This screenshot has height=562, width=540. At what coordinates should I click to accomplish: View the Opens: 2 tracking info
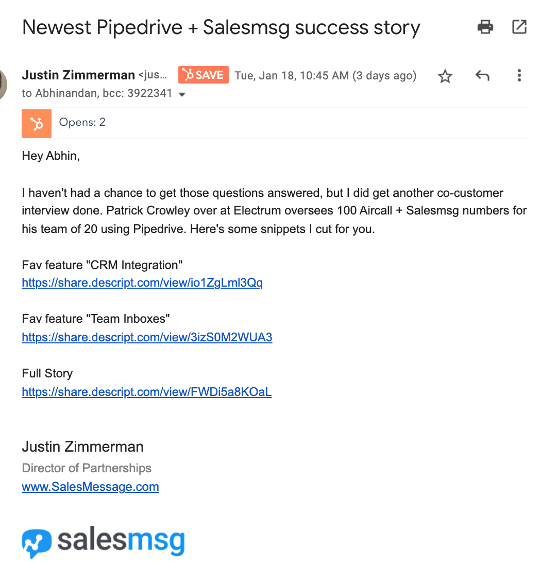(82, 122)
